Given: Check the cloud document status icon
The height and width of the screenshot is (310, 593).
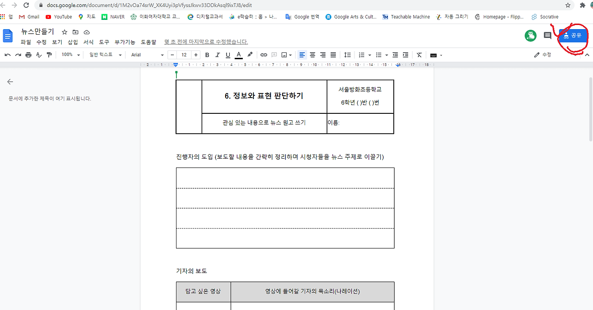Looking at the screenshot, I should (87, 32).
